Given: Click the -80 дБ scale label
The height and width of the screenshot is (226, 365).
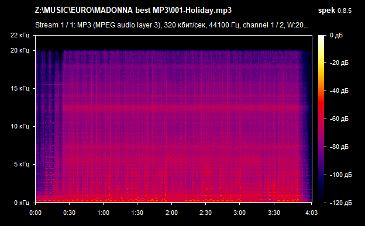Looking at the screenshot, I should coord(339,147).
